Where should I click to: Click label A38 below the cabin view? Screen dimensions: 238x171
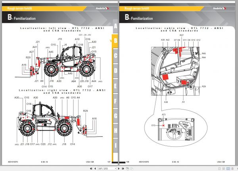[166, 102]
